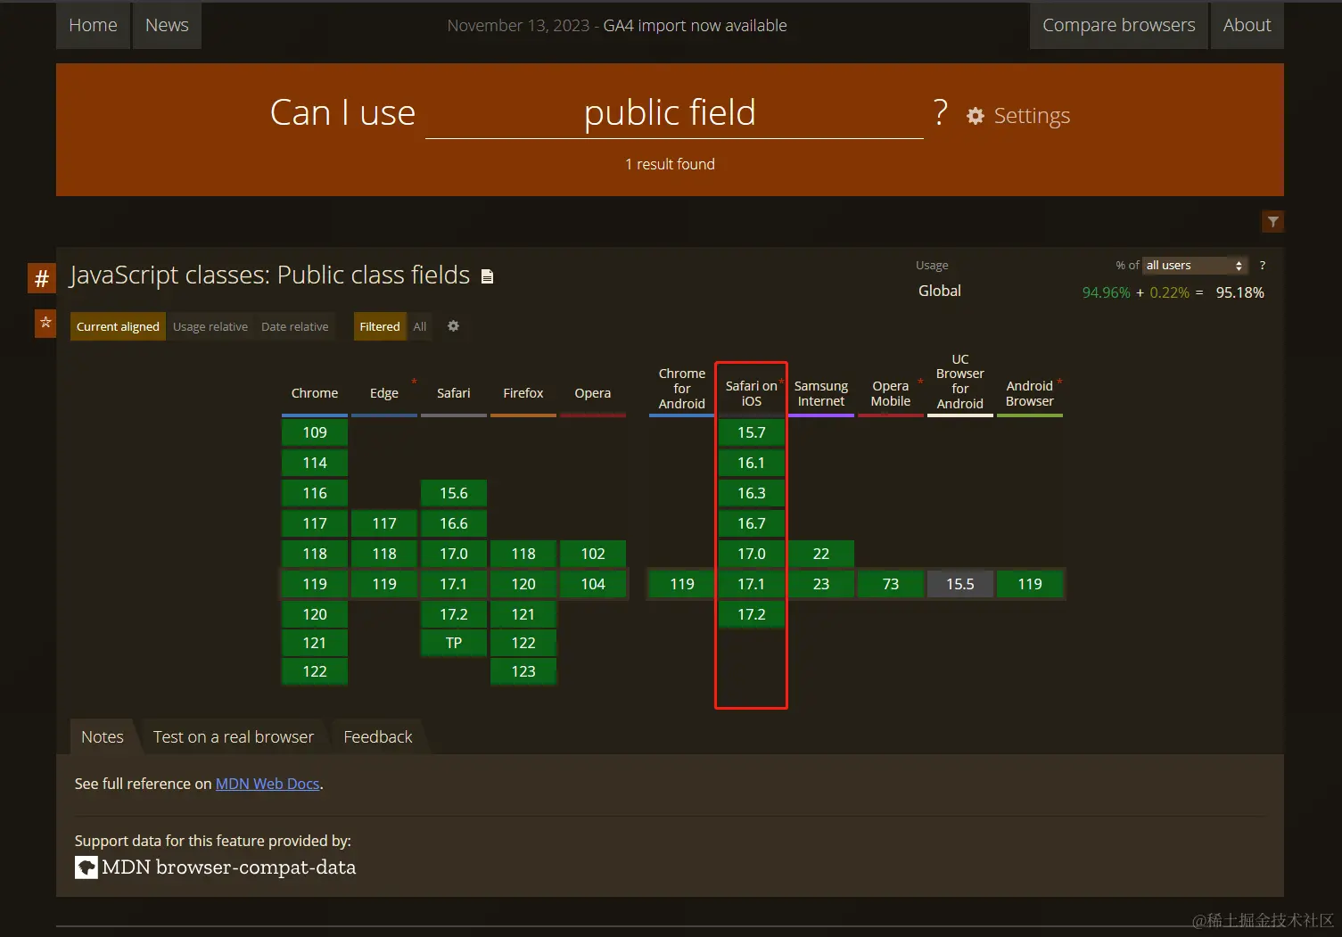The image size is (1342, 937).
Task: Click Chrome version 109 cell
Action: [x=315, y=432]
